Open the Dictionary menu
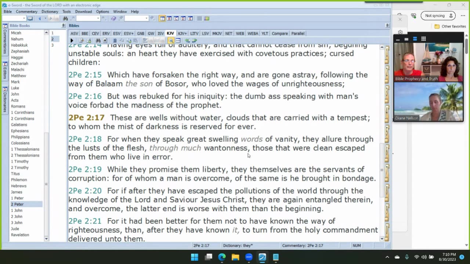The width and height of the screenshot is (470, 264). [50, 12]
